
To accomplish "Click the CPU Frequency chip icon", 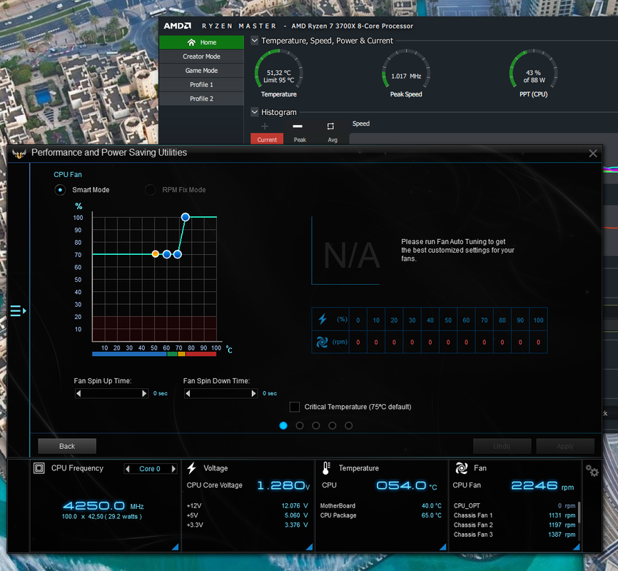I will [39, 468].
